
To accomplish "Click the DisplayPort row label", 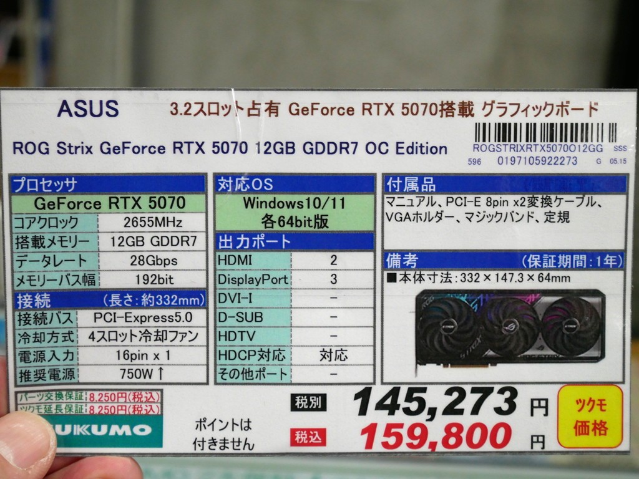I will [253, 279].
